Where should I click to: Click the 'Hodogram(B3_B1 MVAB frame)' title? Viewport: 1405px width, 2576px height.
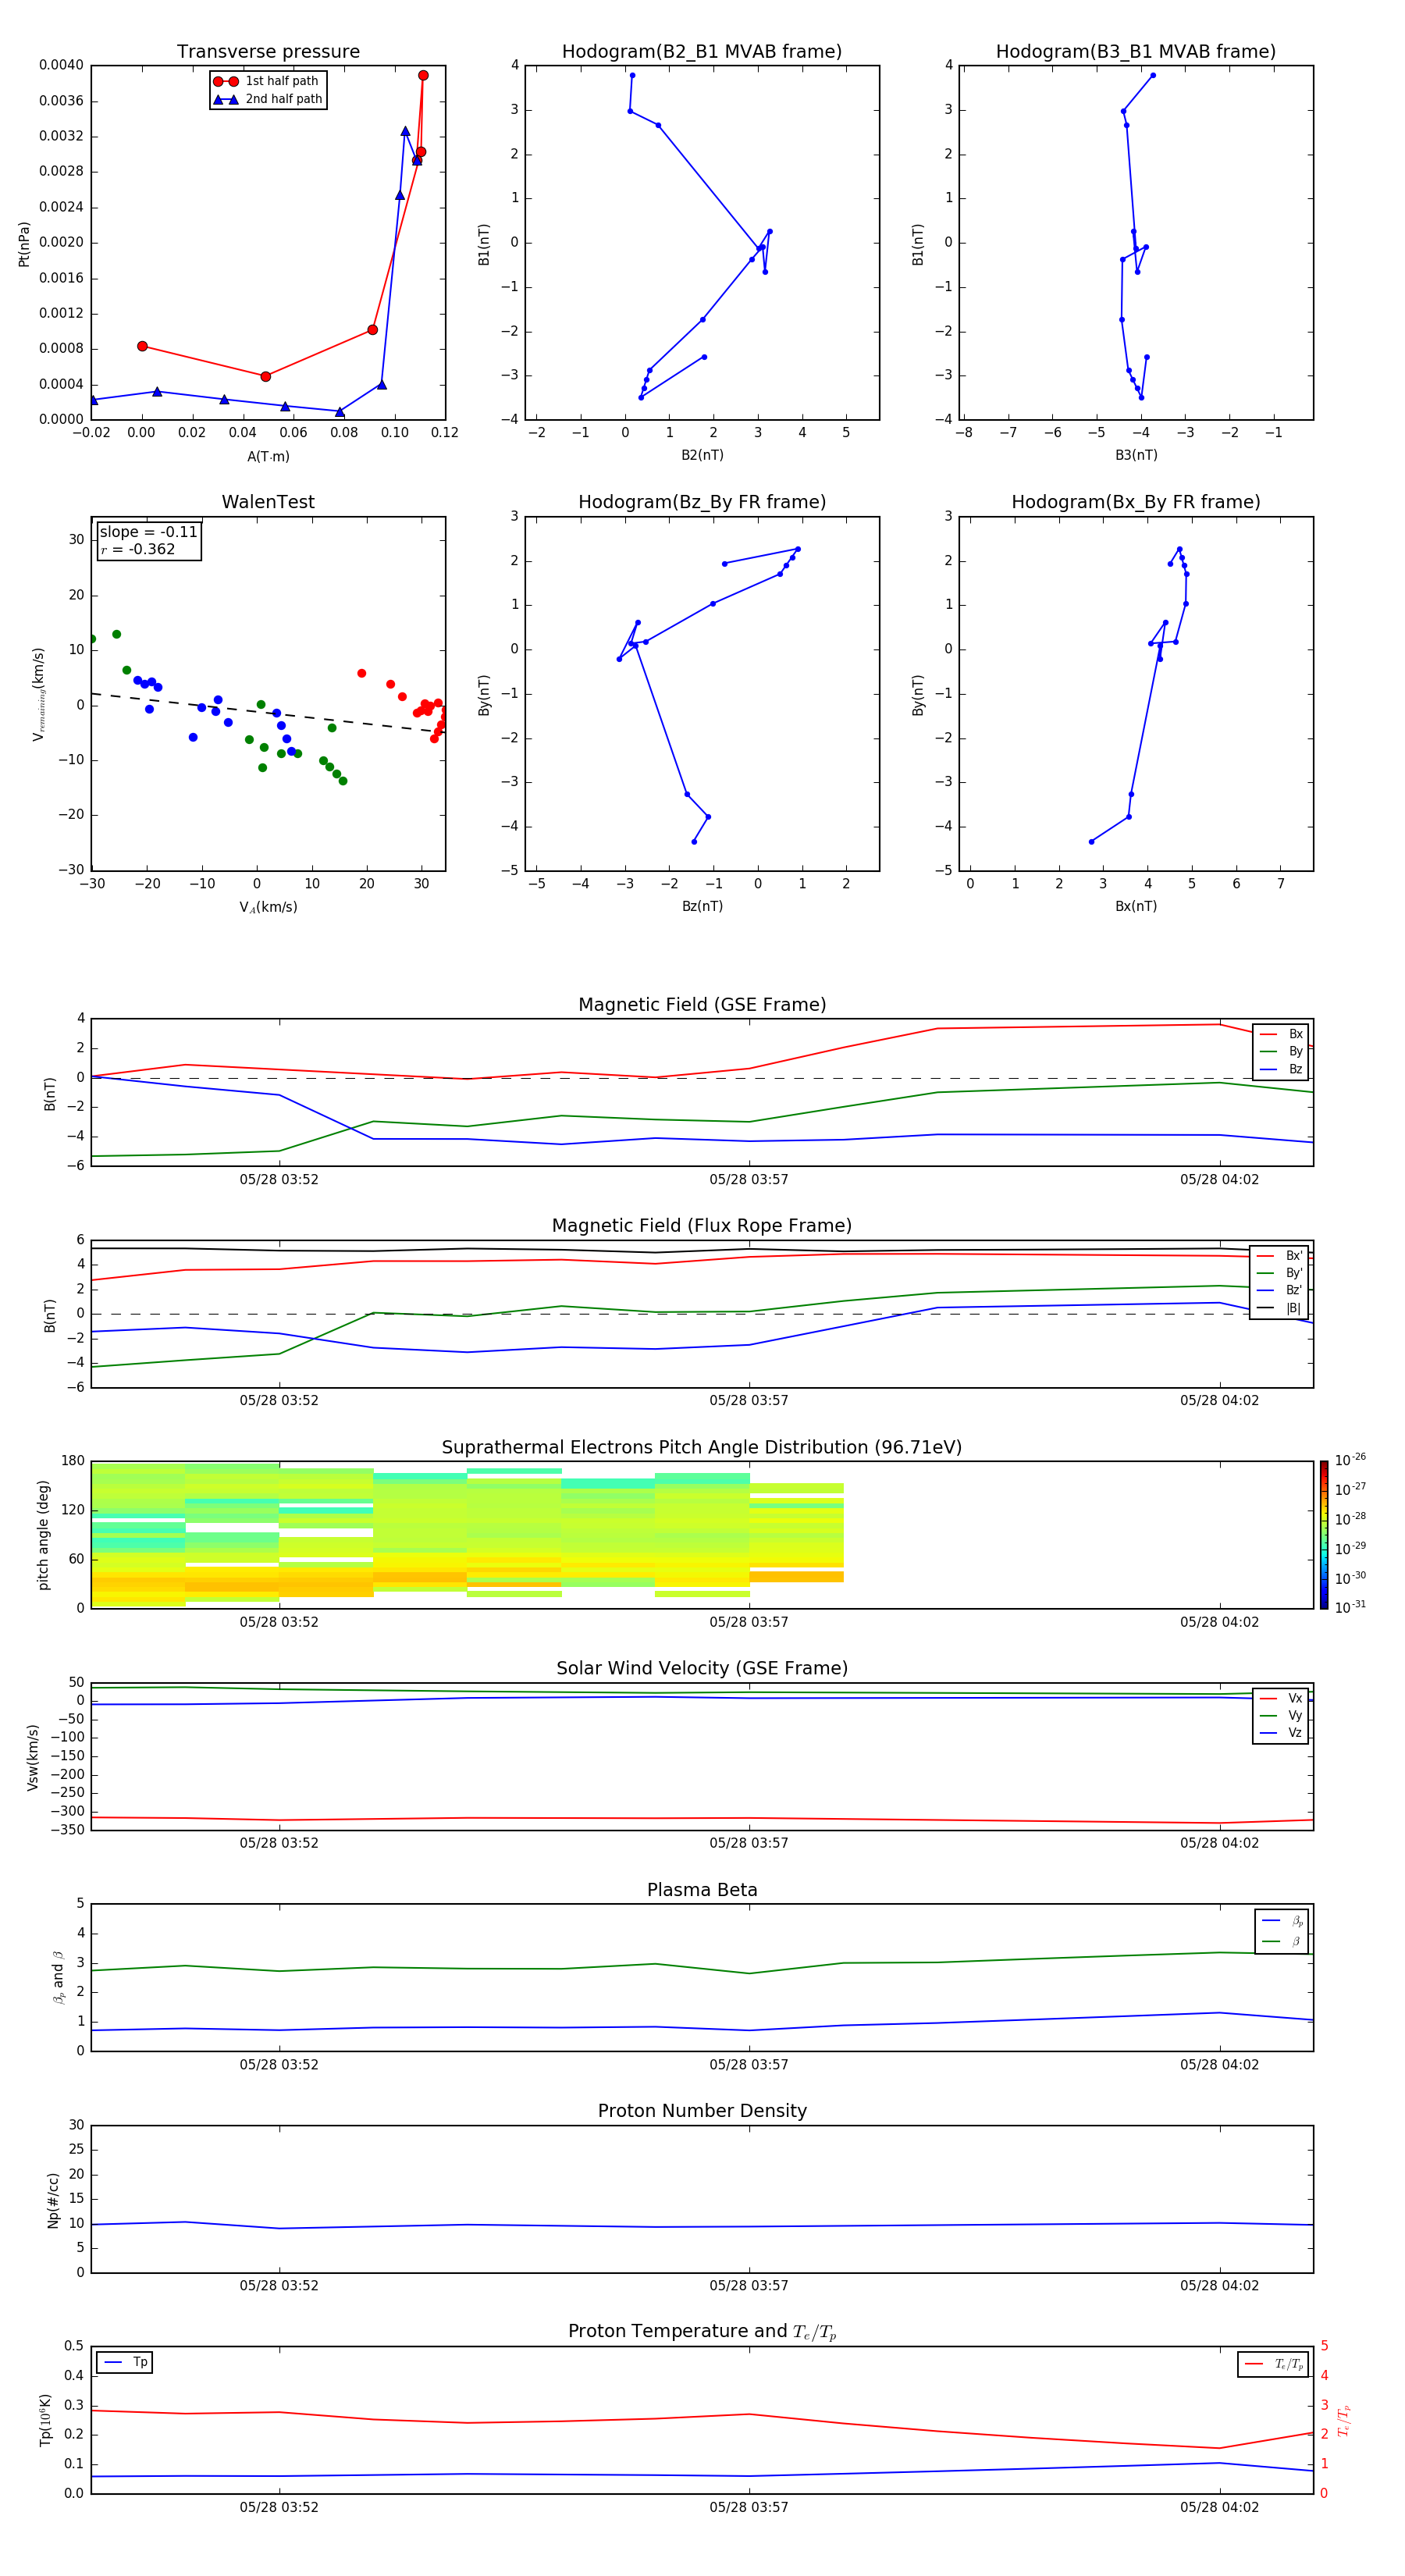[x=1136, y=52]
